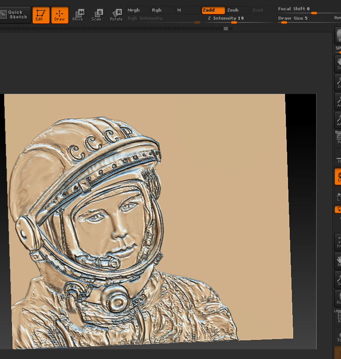Screen dimensions: 341x359
Task: Click the Frame icon in right shelf
Action: point(338,242)
